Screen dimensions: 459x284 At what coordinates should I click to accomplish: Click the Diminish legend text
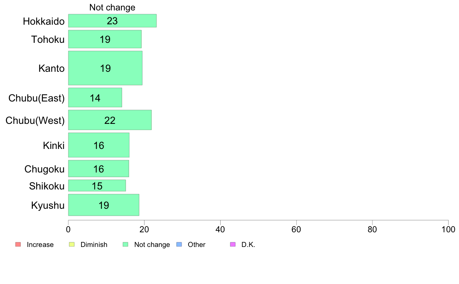click(94, 245)
